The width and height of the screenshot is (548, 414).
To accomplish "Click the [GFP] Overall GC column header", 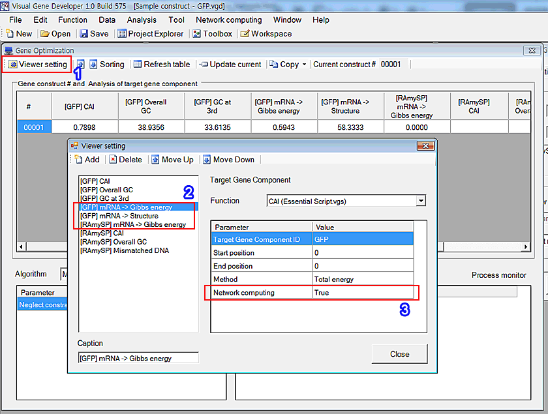I will [x=151, y=106].
